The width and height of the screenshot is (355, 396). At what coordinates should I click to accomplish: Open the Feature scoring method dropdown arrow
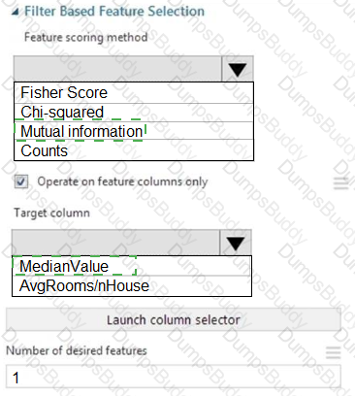pos(238,69)
